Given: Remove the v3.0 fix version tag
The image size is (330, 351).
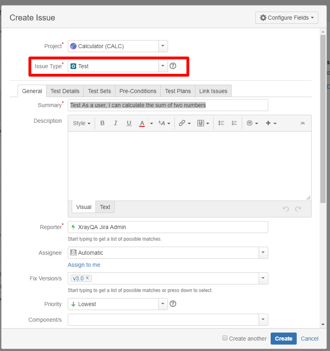Looking at the screenshot, I should click(x=87, y=278).
